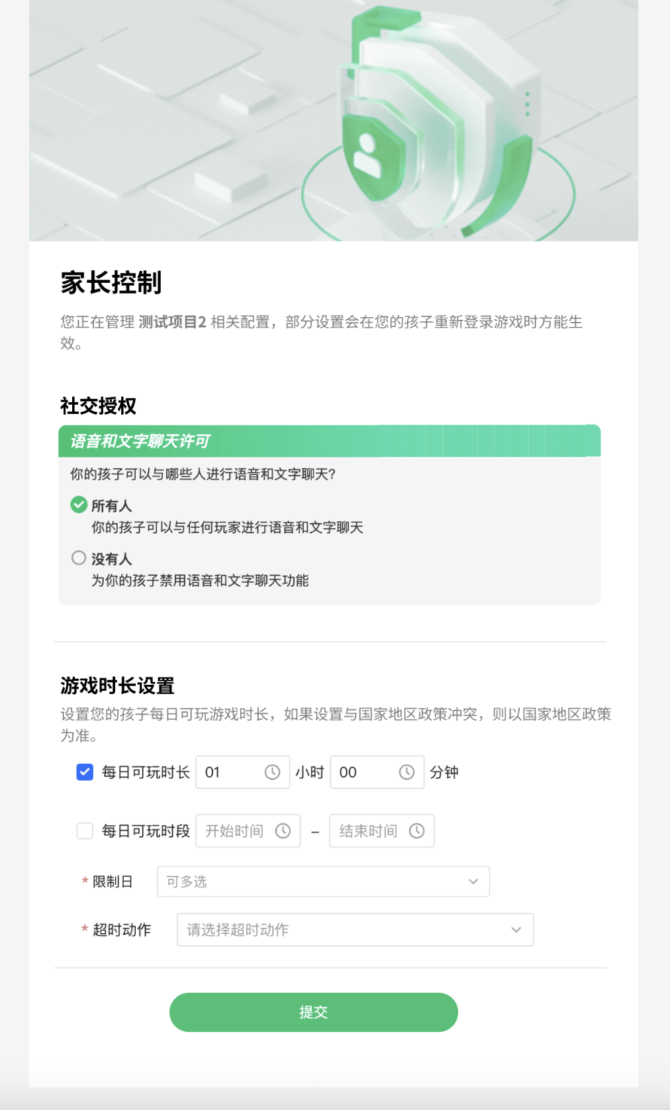The height and width of the screenshot is (1110, 670).
Task: Click the clock icon in 结束时间 field
Action: pos(416,831)
